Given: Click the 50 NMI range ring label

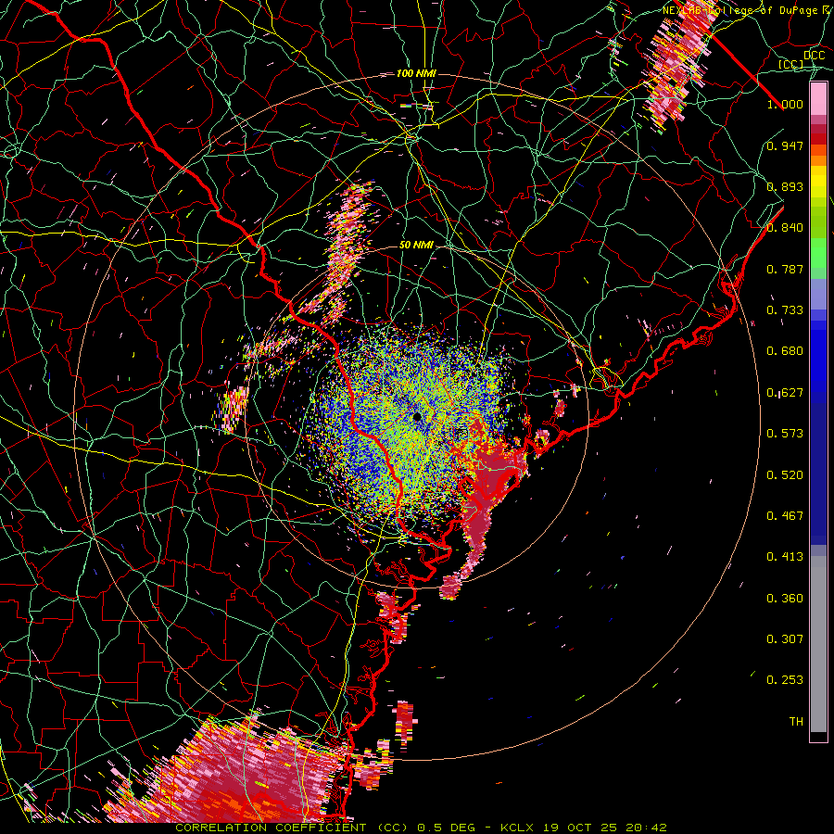Looking at the screenshot, I should point(416,245).
